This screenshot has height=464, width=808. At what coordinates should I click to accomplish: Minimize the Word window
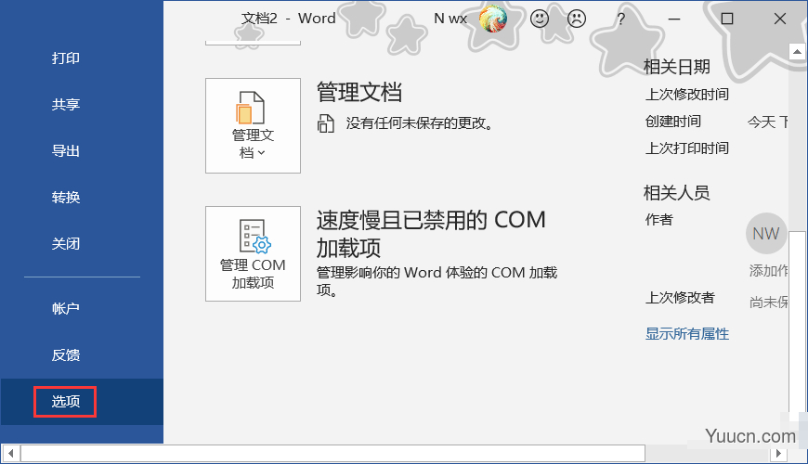pyautogui.click(x=674, y=19)
